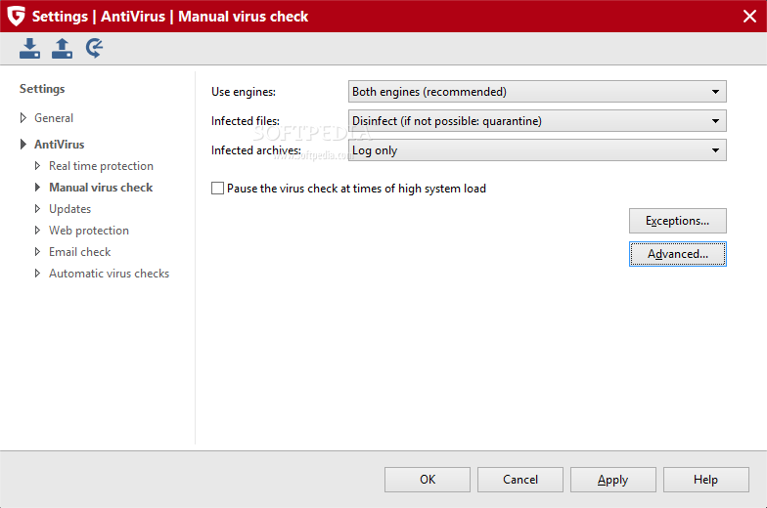The image size is (767, 508).
Task: Expand the Automatic virus checks arrow
Action: click(x=37, y=274)
